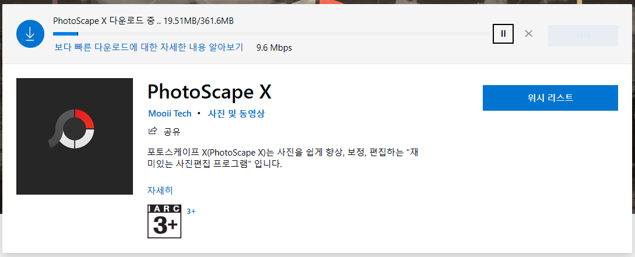The image size is (635, 257).
Task: Click the PhotoScape X app logo image
Action: click(x=75, y=136)
